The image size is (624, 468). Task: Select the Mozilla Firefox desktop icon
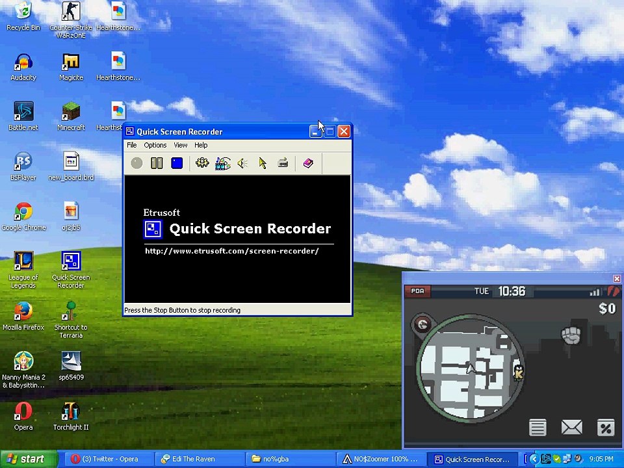(x=23, y=317)
